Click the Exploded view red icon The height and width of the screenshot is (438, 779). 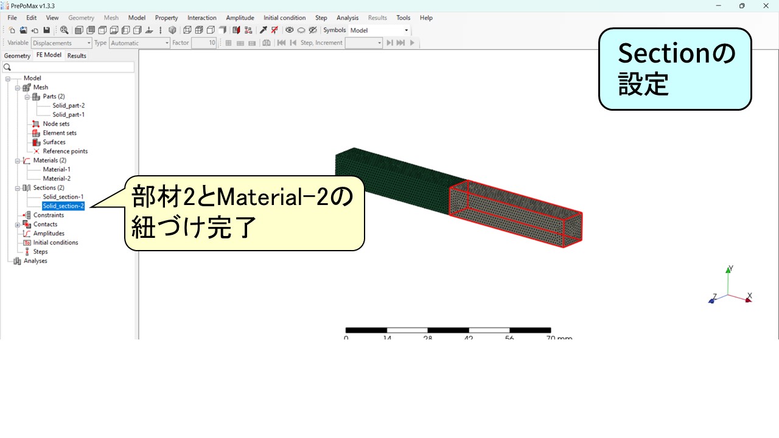[248, 30]
